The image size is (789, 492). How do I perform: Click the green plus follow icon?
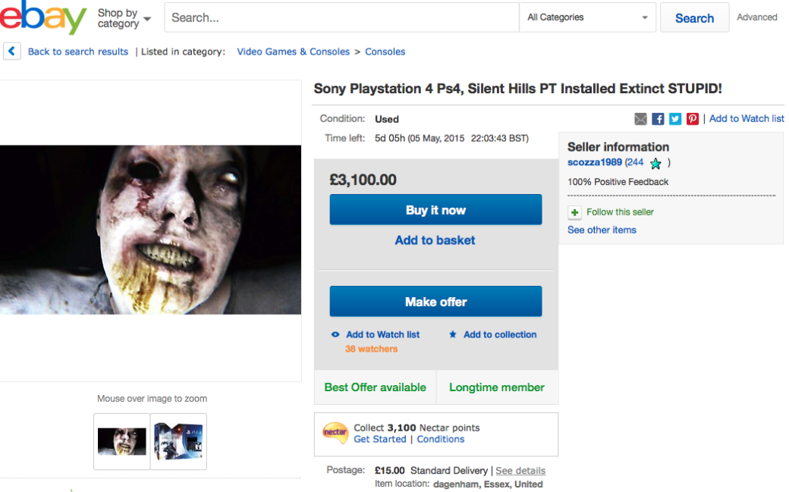click(x=574, y=212)
